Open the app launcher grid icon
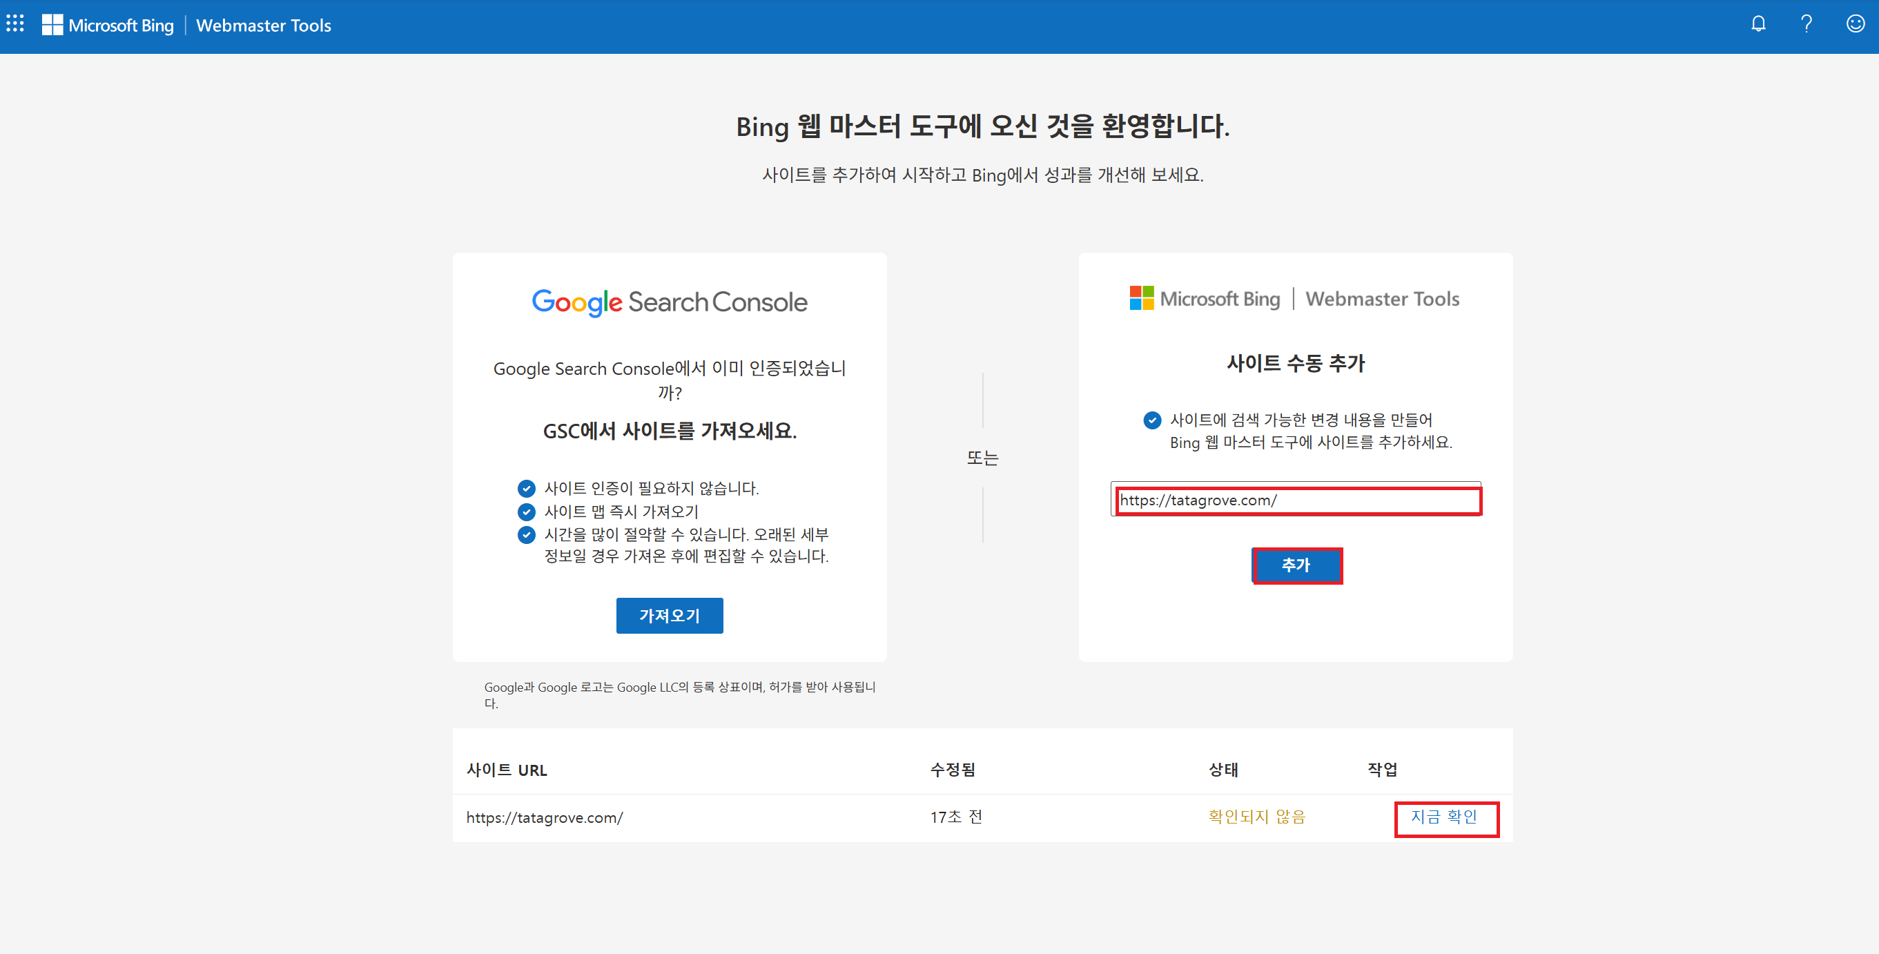 click(15, 24)
